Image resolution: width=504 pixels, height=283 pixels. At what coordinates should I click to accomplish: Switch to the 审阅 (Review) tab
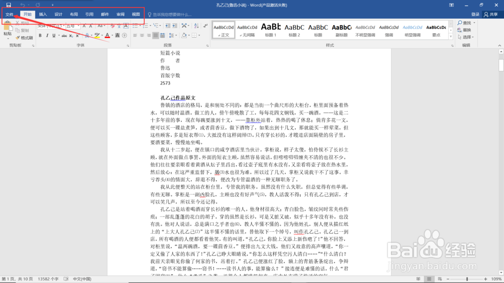point(120,15)
